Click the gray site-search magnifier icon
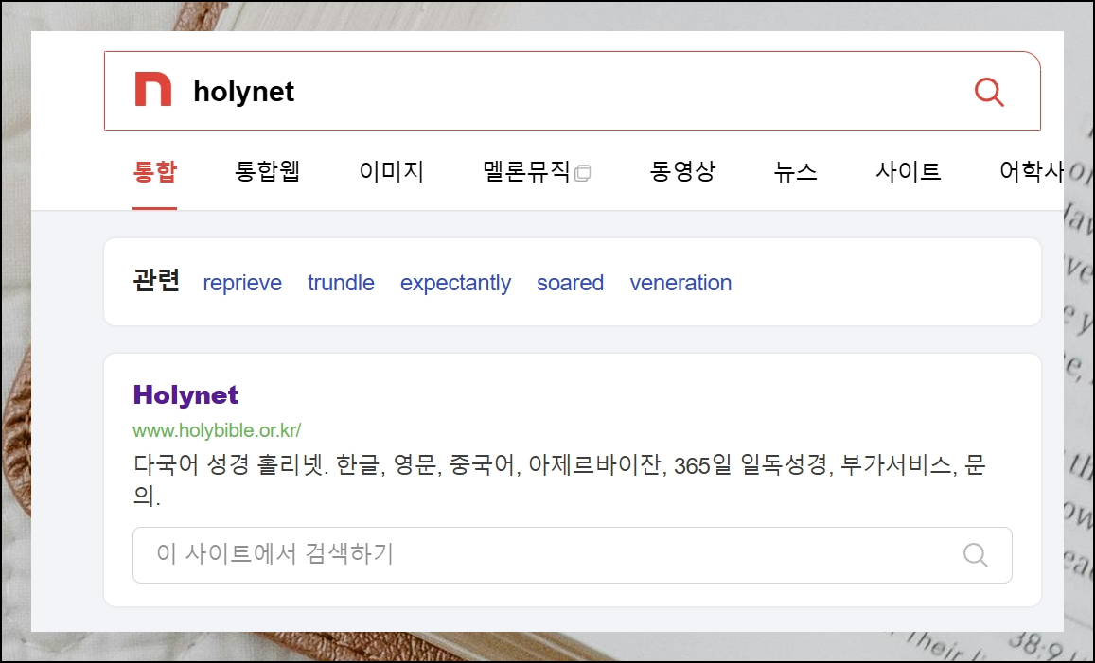The height and width of the screenshot is (663, 1095). pyautogui.click(x=975, y=555)
